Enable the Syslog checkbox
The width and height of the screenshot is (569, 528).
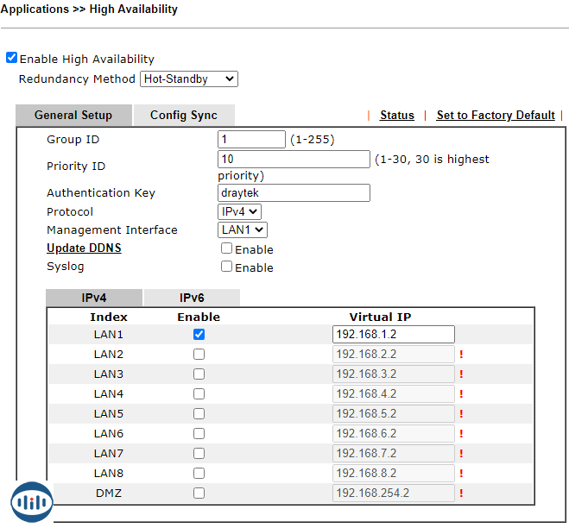tap(226, 267)
